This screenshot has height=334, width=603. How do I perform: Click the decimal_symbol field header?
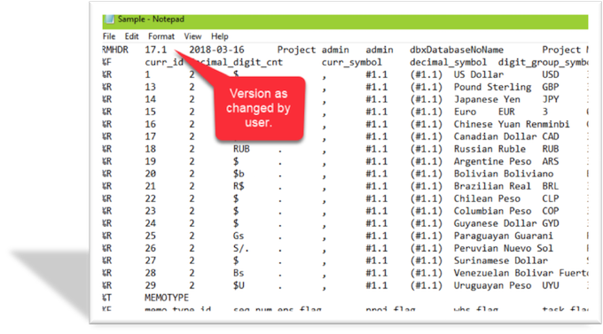[x=448, y=62]
